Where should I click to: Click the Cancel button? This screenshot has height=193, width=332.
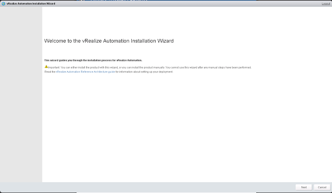click(x=322, y=187)
